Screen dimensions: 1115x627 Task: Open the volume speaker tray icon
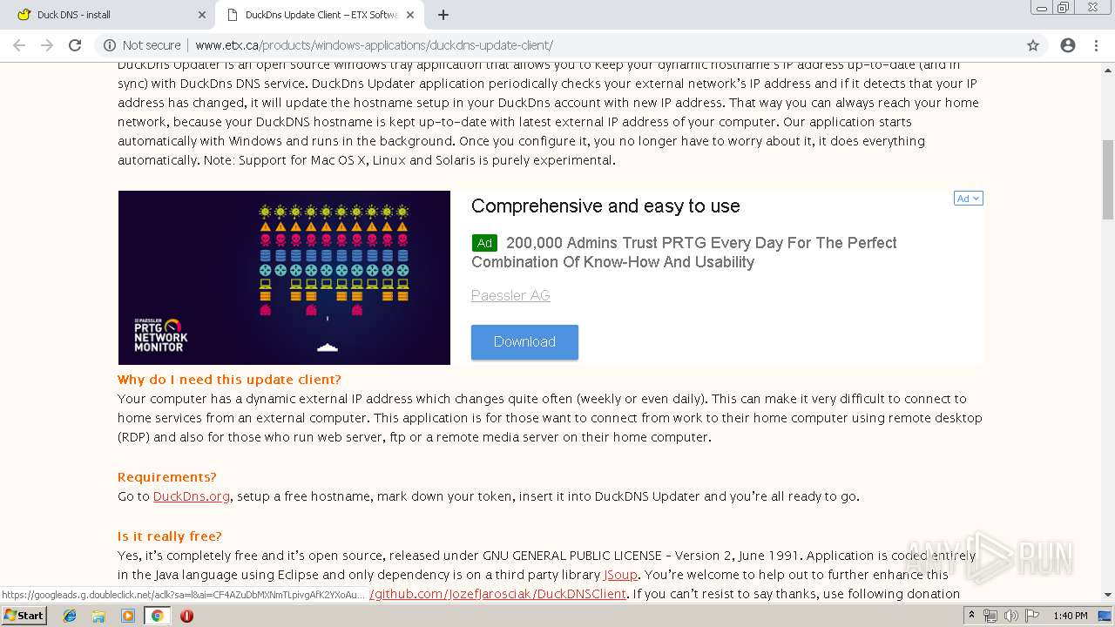(1010, 616)
